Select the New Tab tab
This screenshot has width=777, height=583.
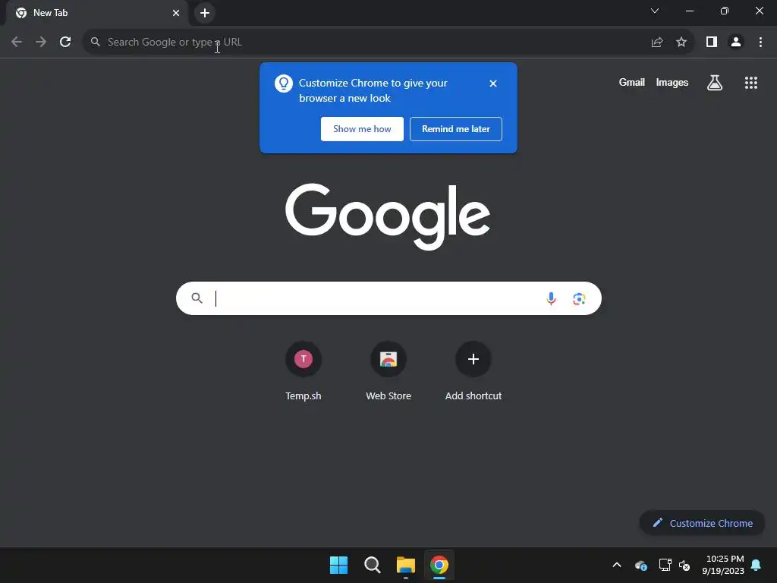point(97,13)
